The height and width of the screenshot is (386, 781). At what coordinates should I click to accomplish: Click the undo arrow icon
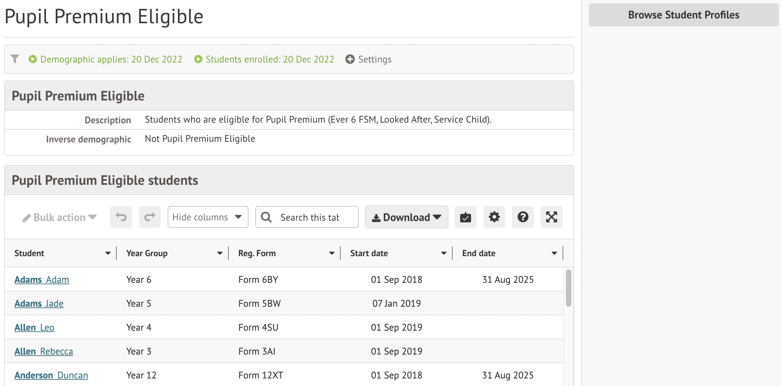pos(121,217)
